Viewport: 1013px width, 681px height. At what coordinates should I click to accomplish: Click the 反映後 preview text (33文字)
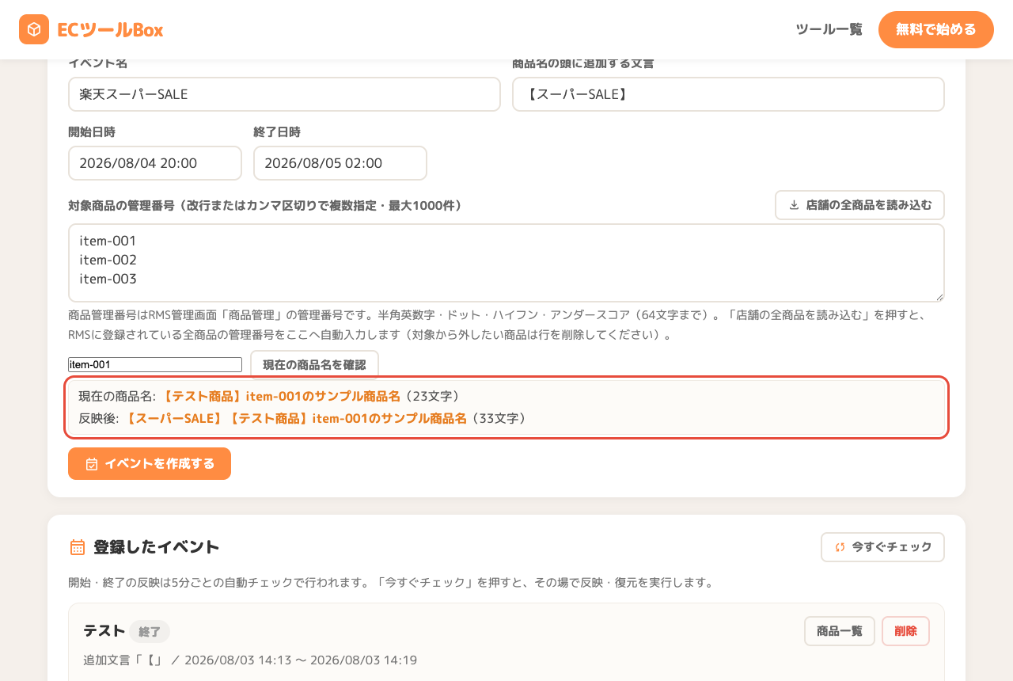[302, 418]
